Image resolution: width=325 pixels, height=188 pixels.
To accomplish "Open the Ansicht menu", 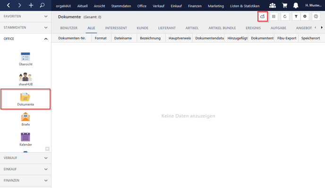I will click(99, 6).
